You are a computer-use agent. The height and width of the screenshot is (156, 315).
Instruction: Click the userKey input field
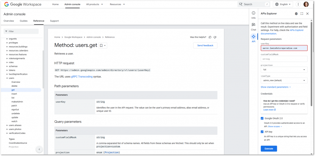[284, 48]
